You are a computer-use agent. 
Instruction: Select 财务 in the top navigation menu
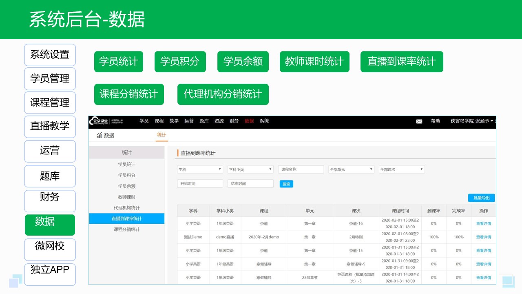(234, 121)
